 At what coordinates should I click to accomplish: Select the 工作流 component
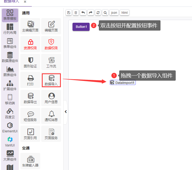51,62
